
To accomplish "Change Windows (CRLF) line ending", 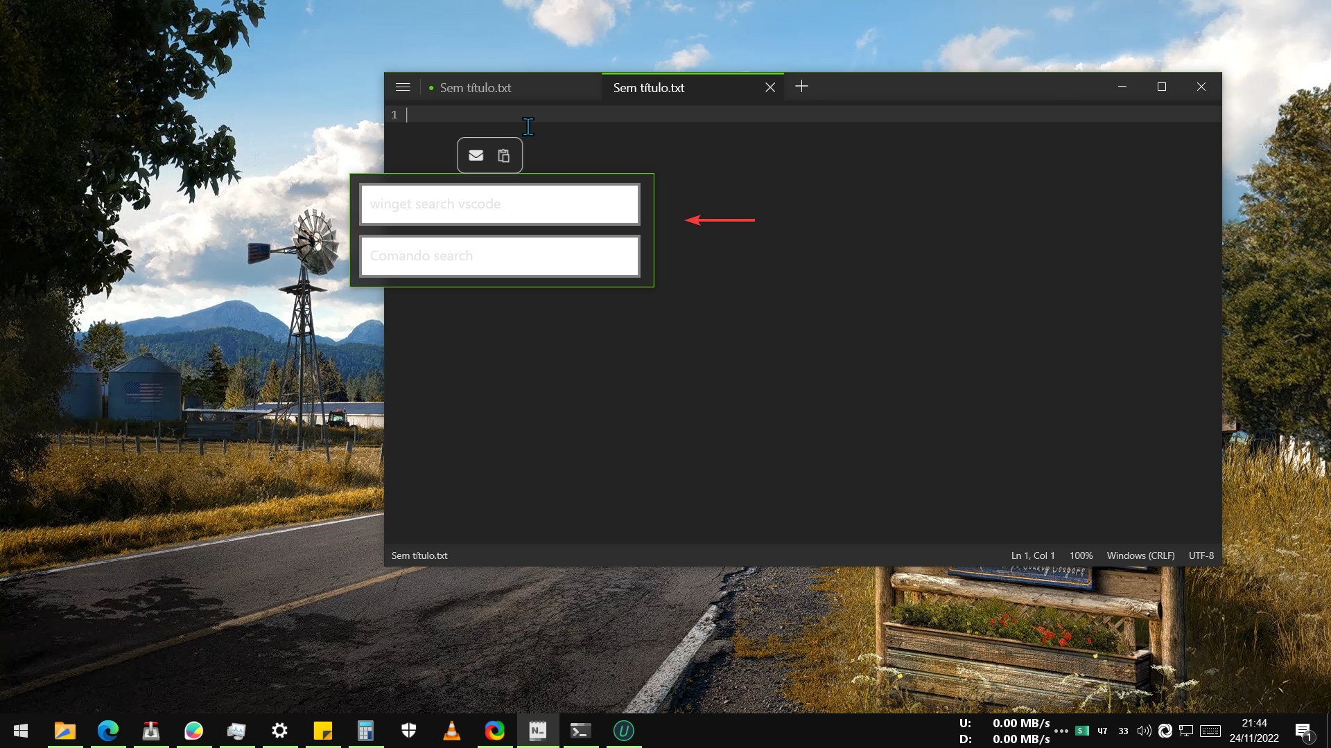I will click(1140, 555).
